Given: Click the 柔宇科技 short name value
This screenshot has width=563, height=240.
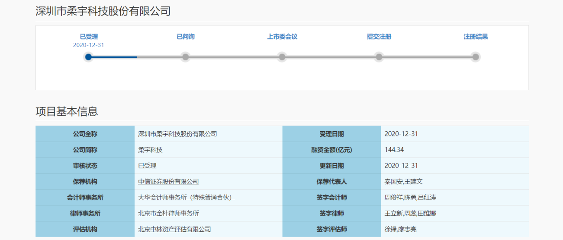Looking at the screenshot, I should tap(150, 150).
